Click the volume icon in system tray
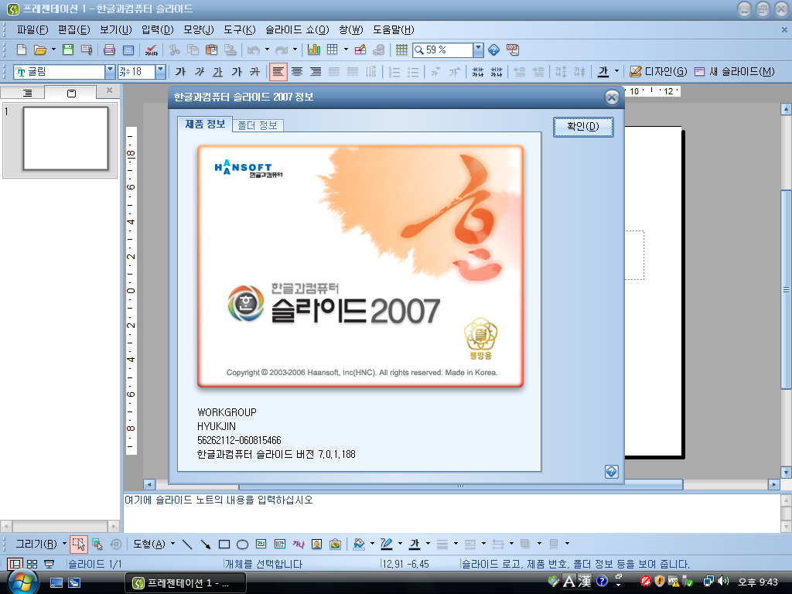 click(723, 582)
